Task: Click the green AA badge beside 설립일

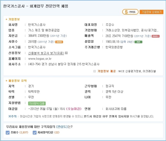Action: pos(138,42)
